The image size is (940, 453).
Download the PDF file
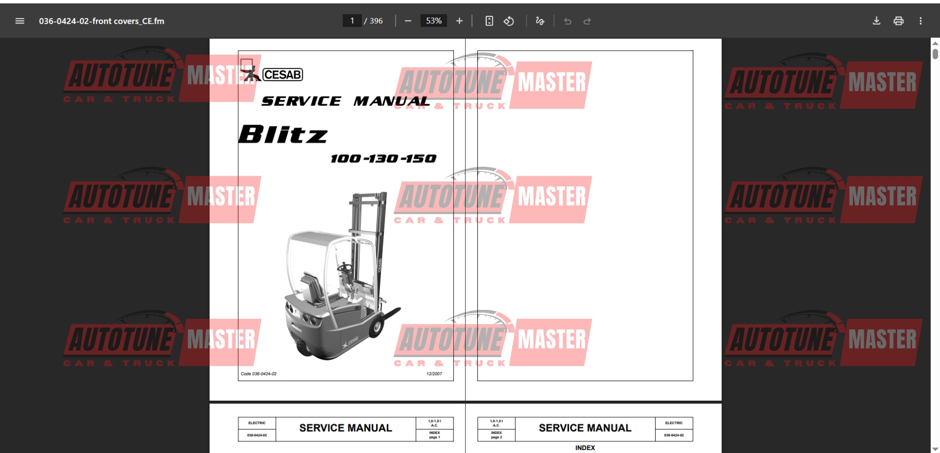coord(876,21)
